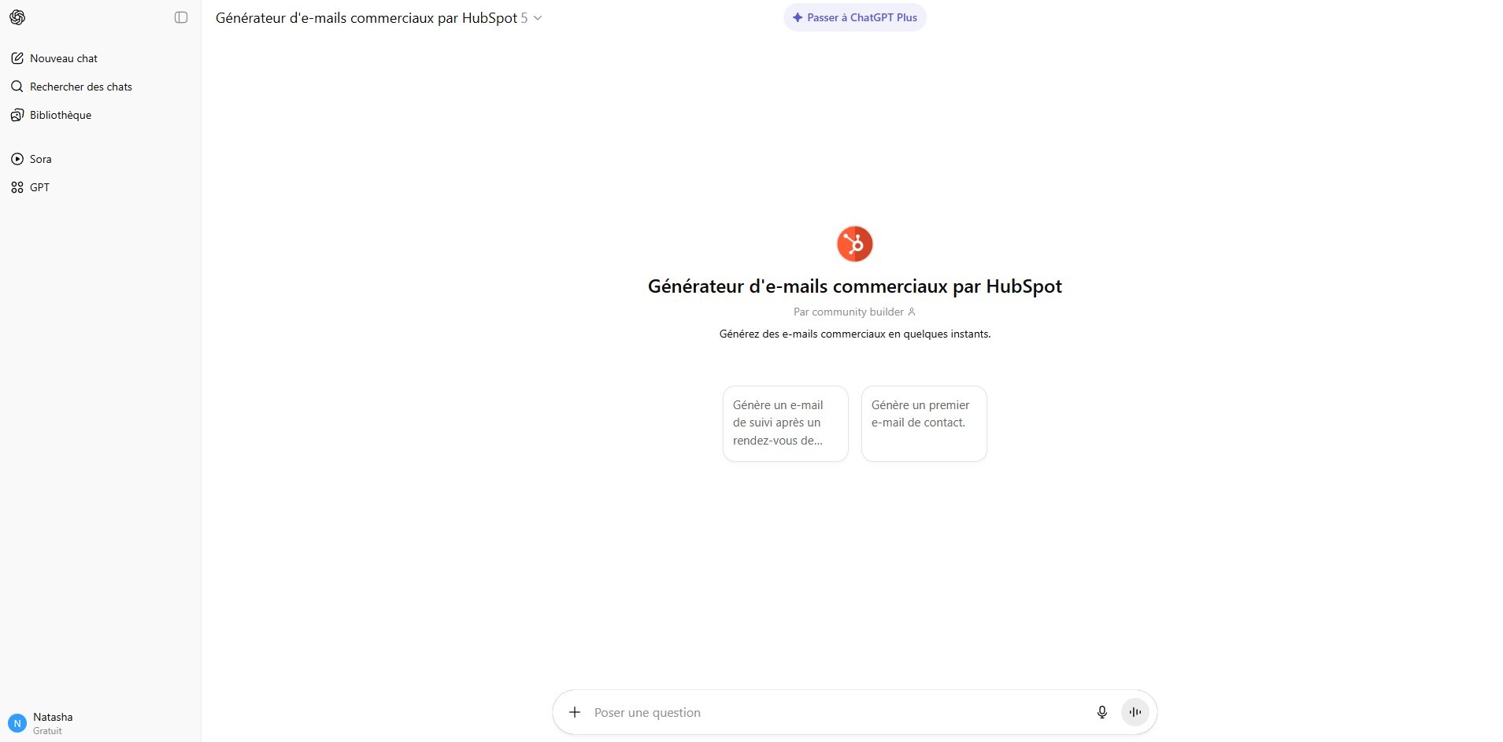The image size is (1503, 742).
Task: Open Rechercher des chats
Action: coord(100,87)
